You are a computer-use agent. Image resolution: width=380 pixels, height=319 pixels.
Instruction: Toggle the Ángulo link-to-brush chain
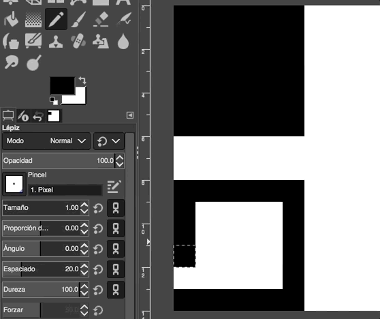(x=116, y=249)
